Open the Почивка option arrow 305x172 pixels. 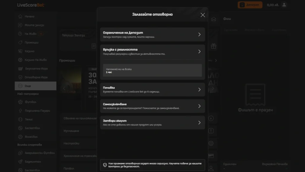(199, 90)
